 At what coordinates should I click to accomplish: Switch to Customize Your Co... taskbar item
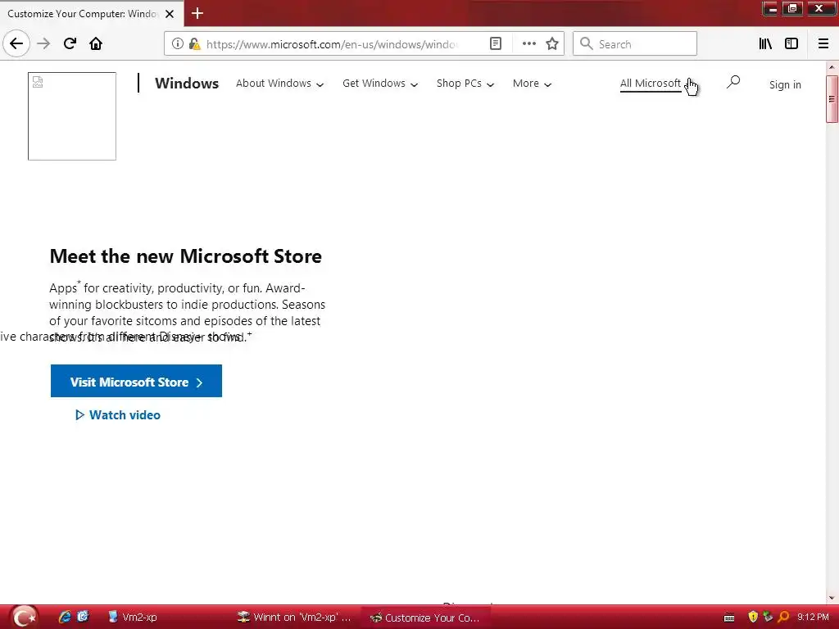click(425, 618)
